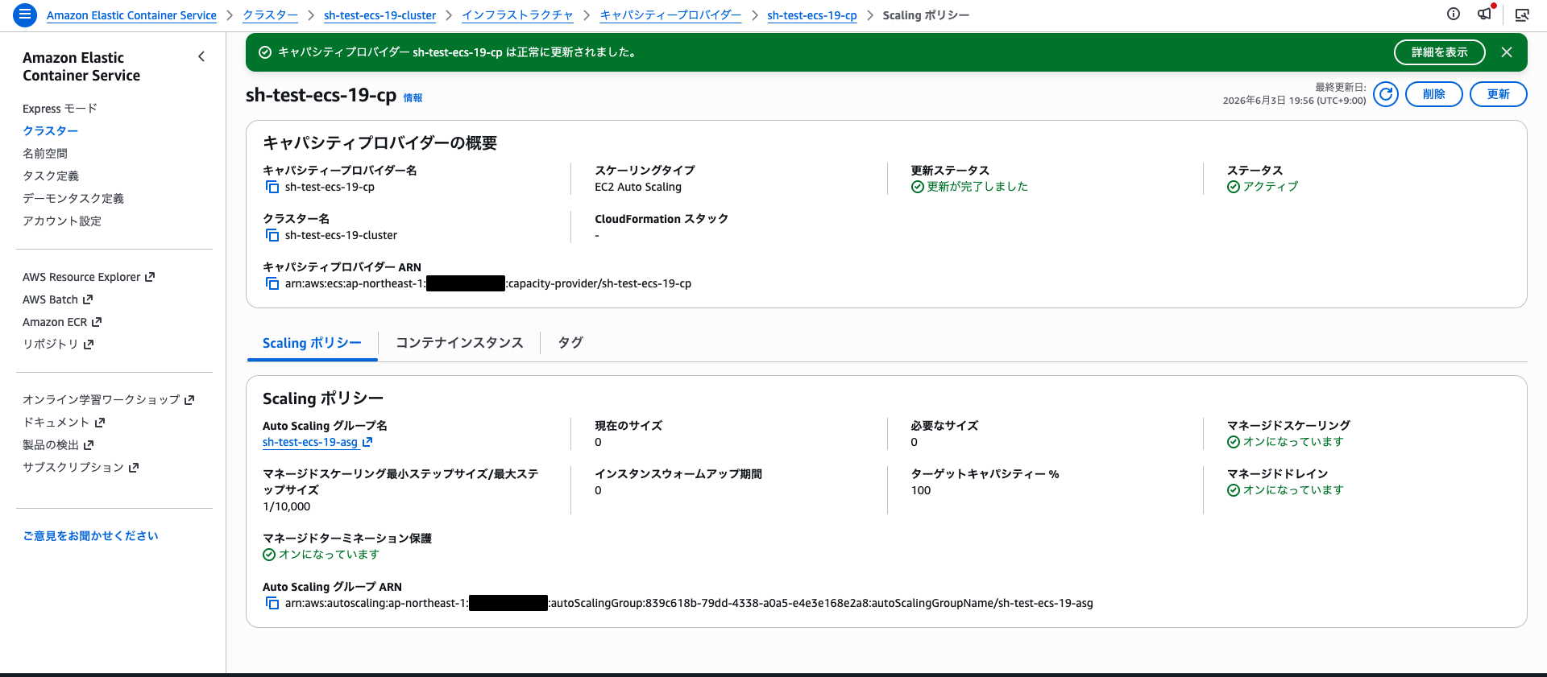Image resolution: width=1547 pixels, height=677 pixels.
Task: Switch to the タグ tab
Action: [570, 343]
